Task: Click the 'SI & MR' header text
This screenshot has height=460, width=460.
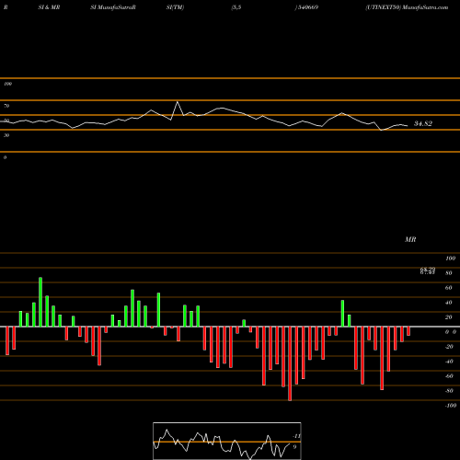Action: pyautogui.click(x=49, y=7)
